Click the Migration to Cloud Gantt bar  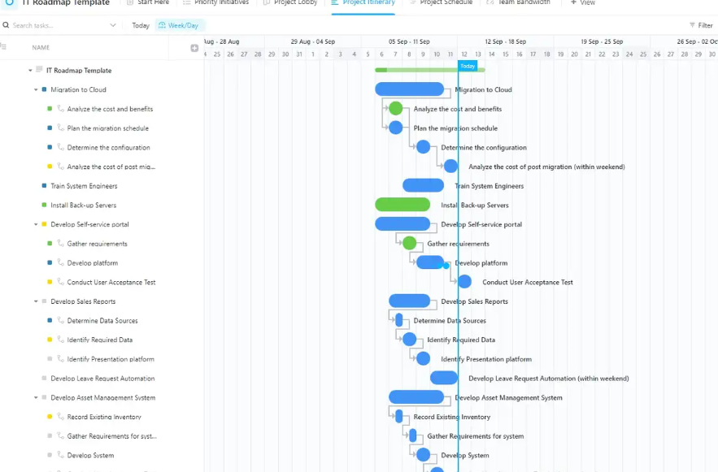[409, 89]
